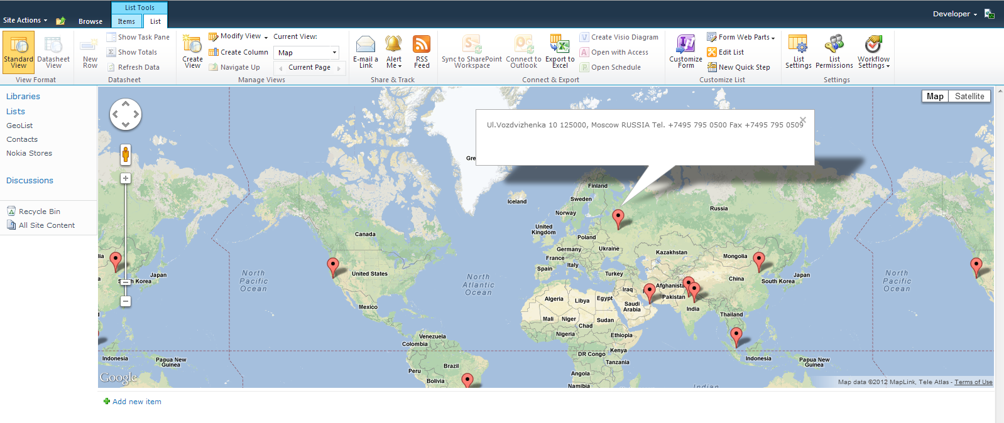Switch to Standard View format
The image size is (1004, 423).
[x=18, y=52]
